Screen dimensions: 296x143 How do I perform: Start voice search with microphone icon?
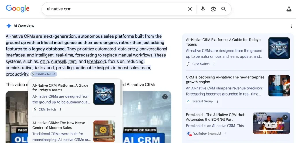(x=203, y=9)
